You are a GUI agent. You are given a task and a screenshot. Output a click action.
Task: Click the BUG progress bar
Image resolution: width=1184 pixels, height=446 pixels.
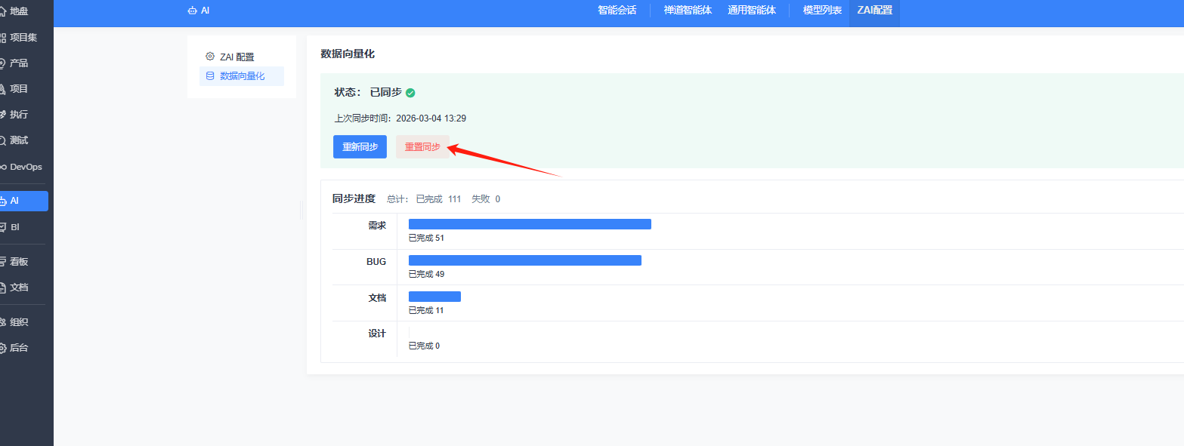tap(525, 260)
